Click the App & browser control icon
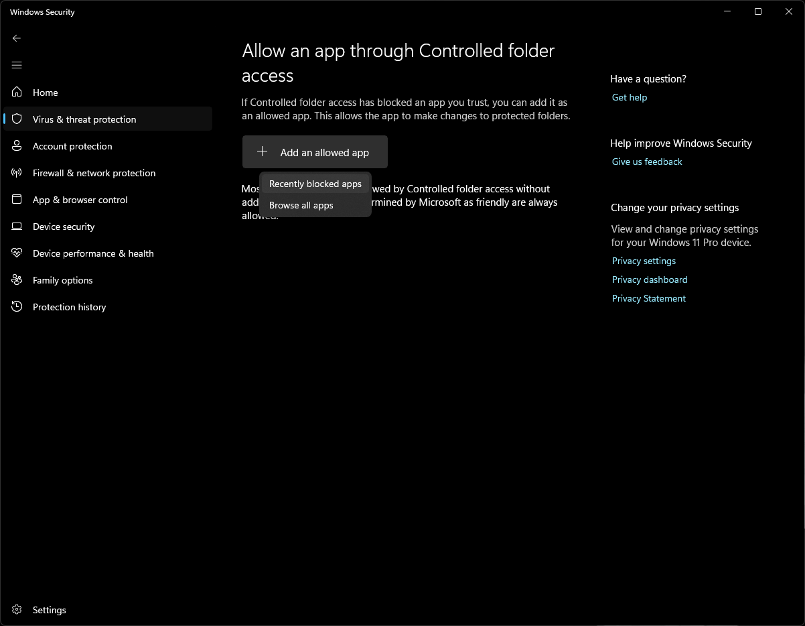The height and width of the screenshot is (626, 805). [17, 200]
